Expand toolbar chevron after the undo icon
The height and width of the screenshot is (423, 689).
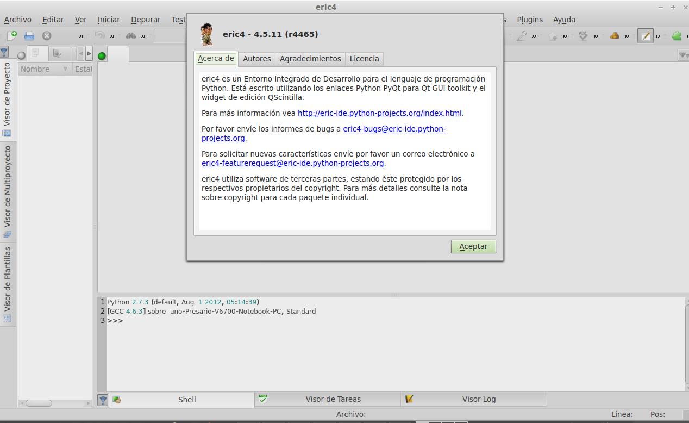(112, 36)
